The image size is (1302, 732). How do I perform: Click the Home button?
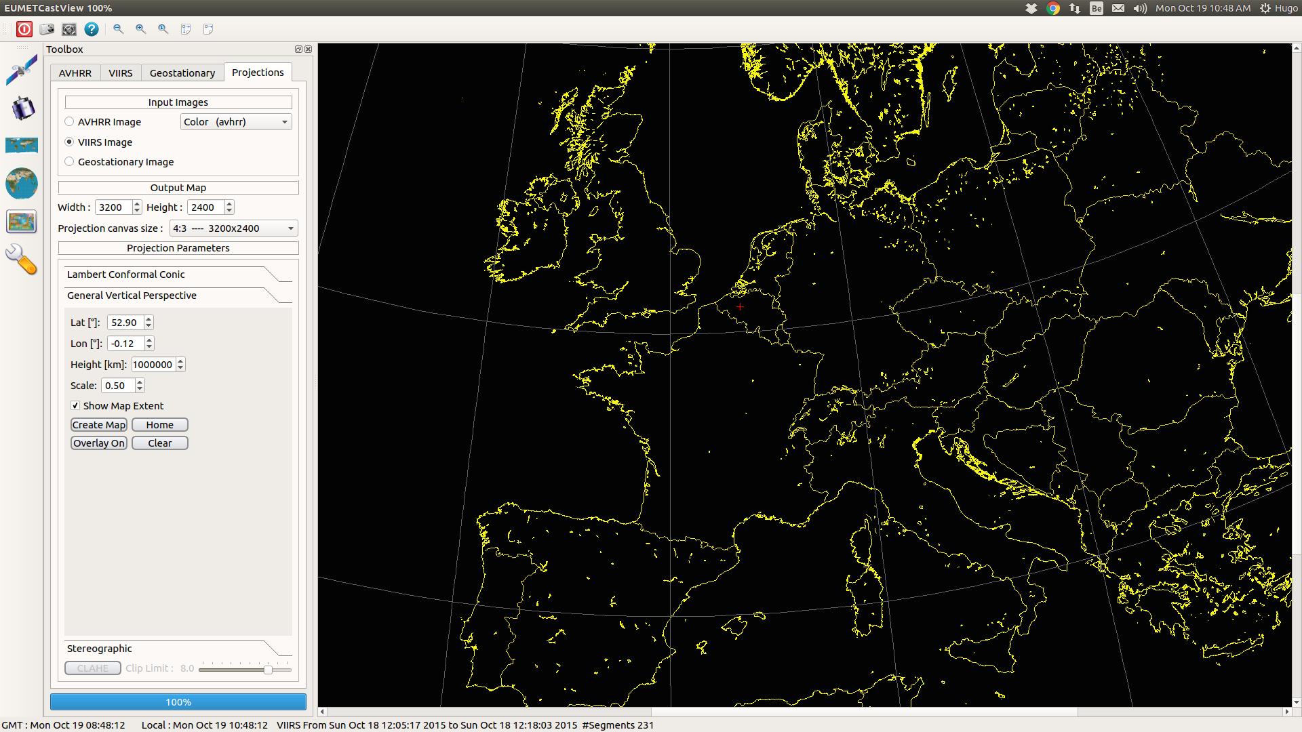160,425
